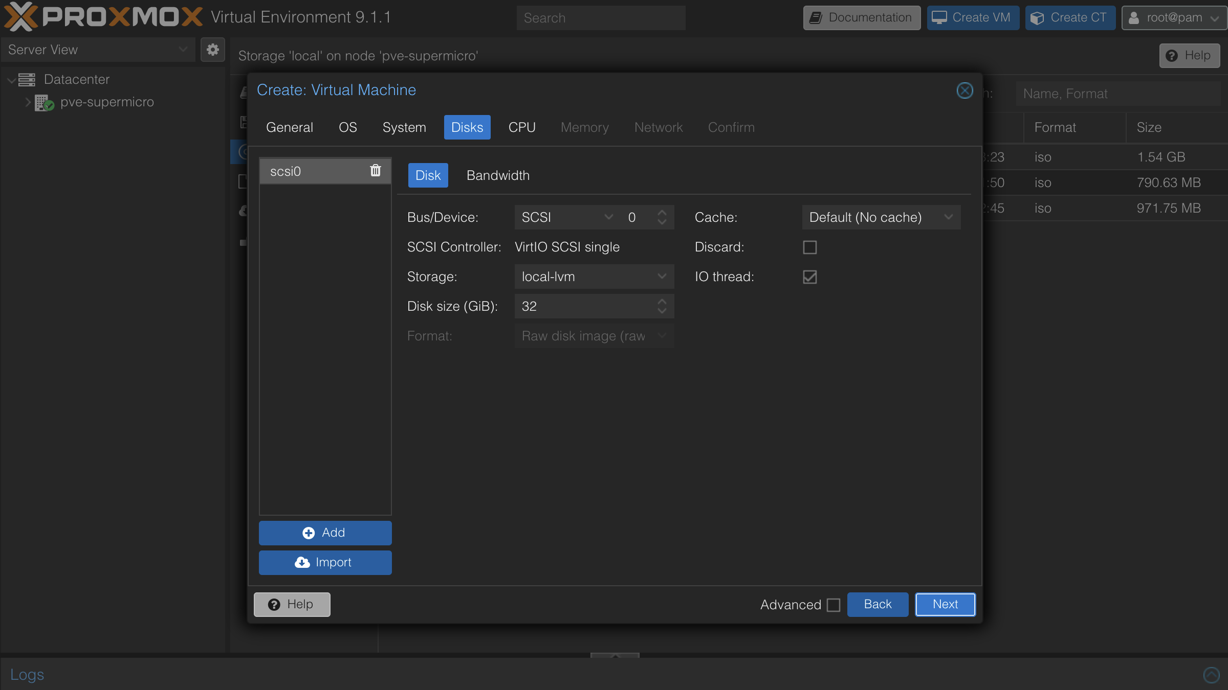
Task: Open the Documentation page
Action: coord(862,17)
